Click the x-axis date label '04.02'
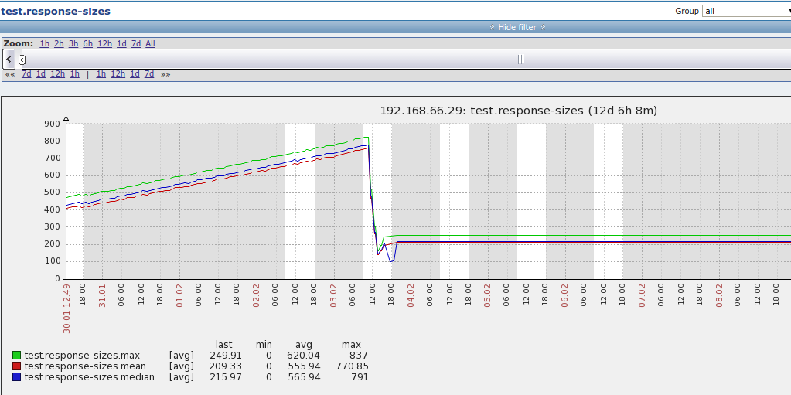 coord(411,295)
